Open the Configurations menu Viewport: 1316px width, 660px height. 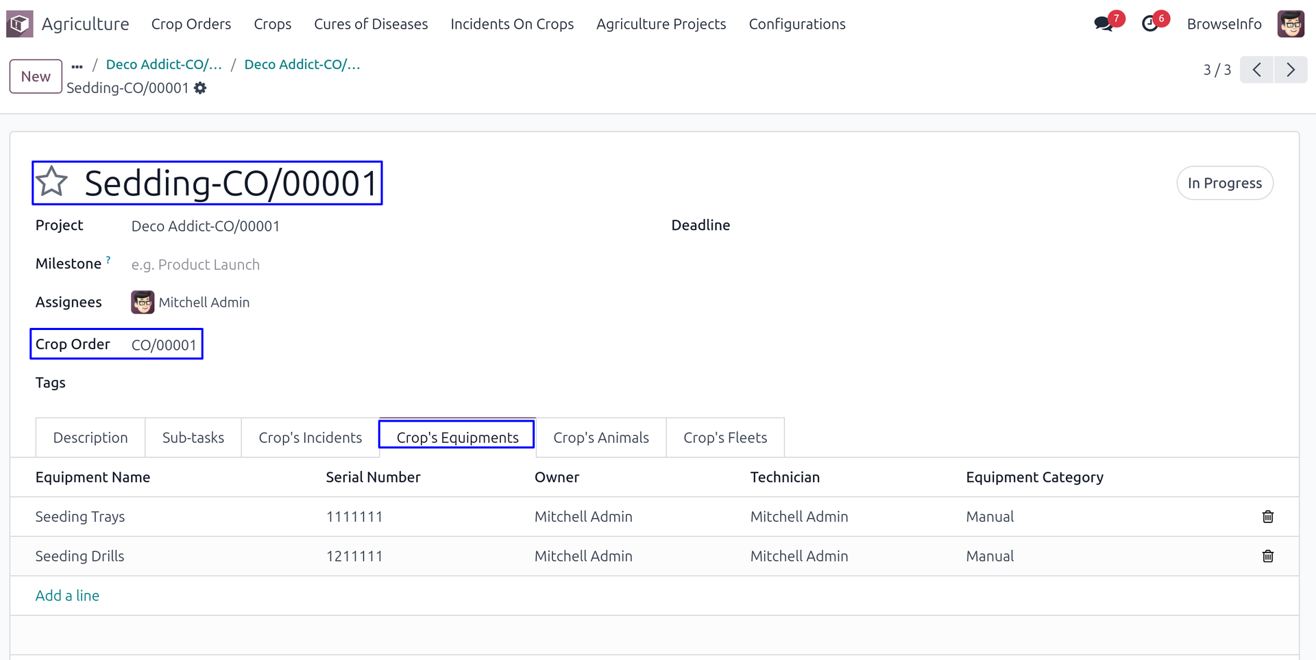tap(796, 24)
